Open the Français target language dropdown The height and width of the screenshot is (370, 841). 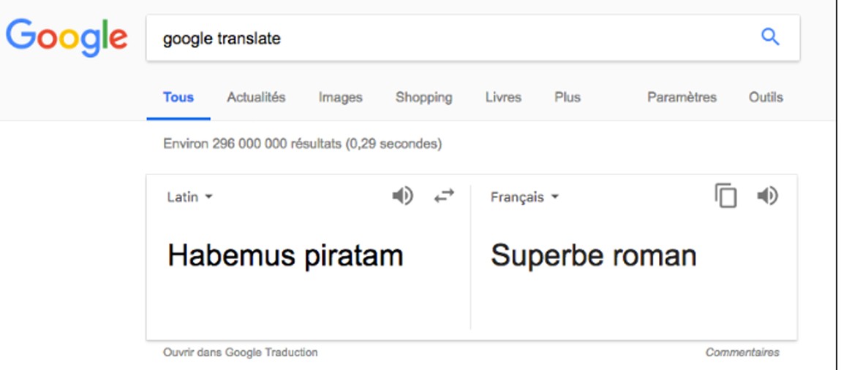(x=524, y=197)
